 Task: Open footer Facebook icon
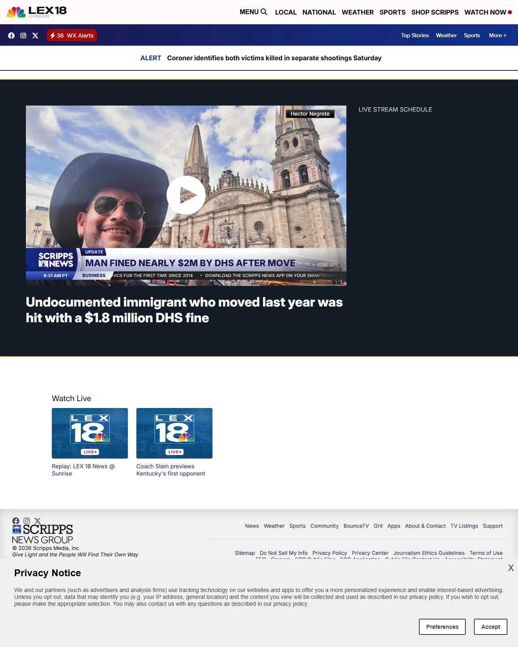point(16,521)
